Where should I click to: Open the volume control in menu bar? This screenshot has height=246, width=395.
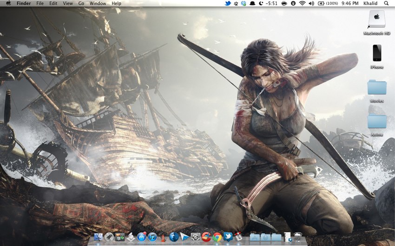tap(311, 4)
